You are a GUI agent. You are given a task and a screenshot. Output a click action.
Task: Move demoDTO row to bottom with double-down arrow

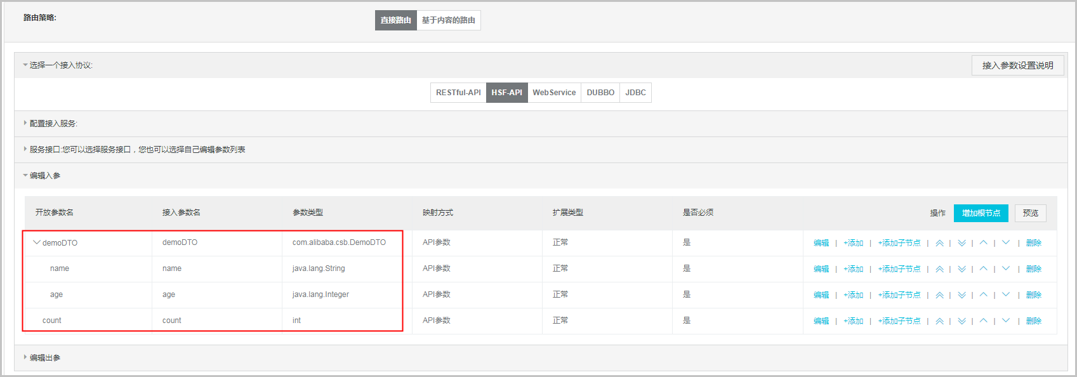coord(961,243)
